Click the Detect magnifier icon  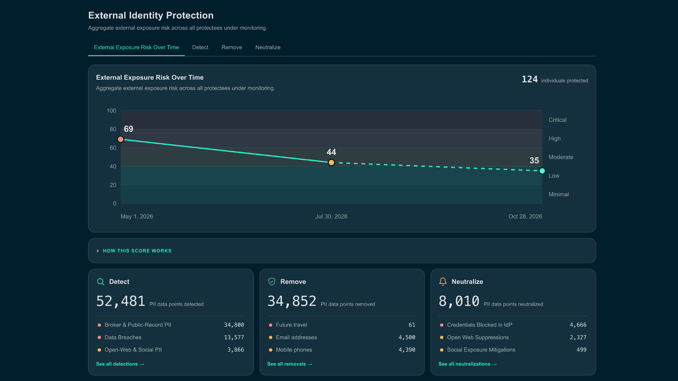[x=101, y=282]
